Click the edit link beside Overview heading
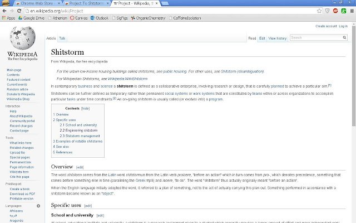 [x=80, y=167]
